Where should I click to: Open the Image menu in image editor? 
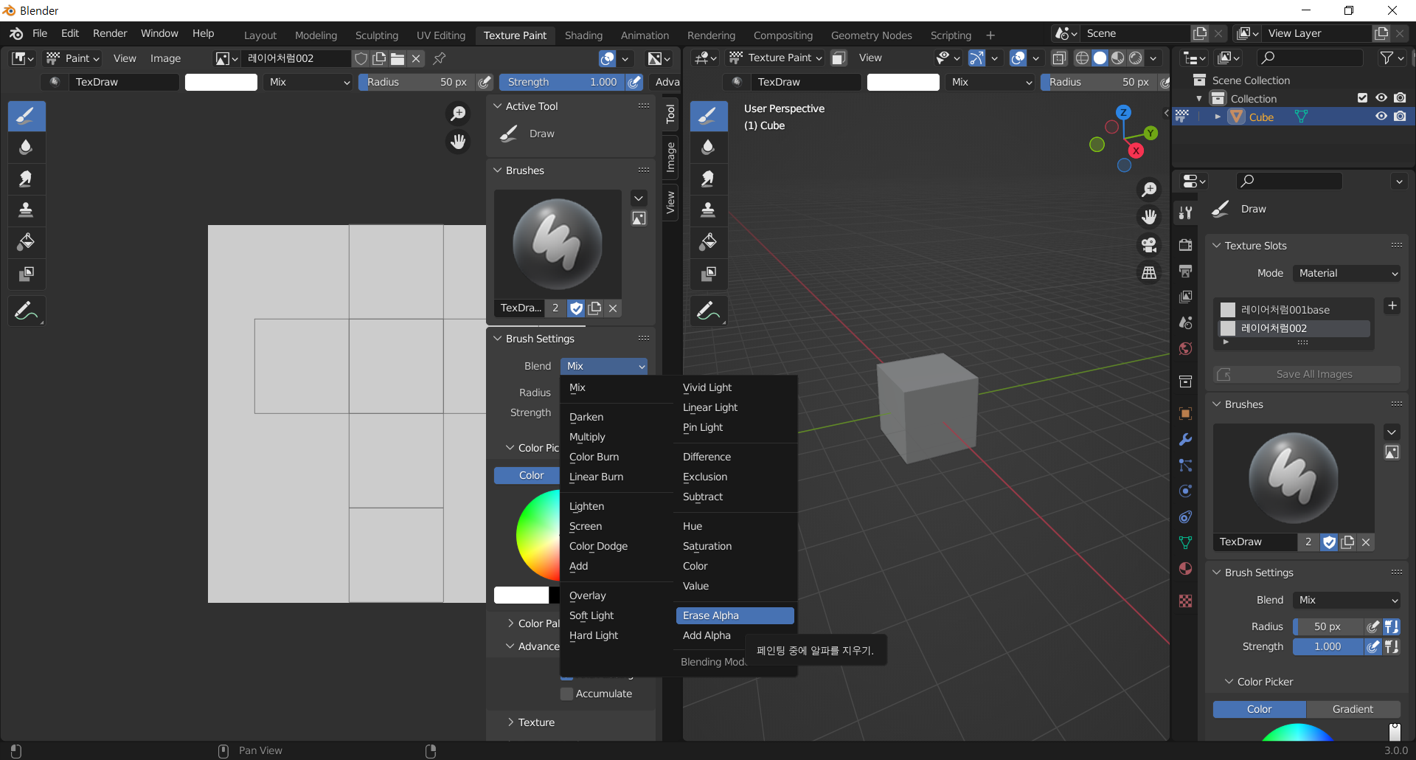click(x=165, y=58)
